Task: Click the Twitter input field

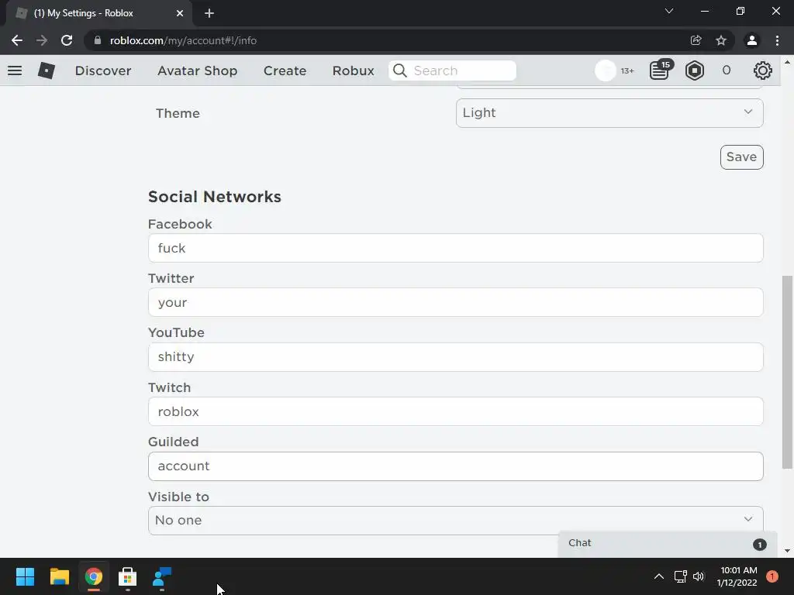Action: [x=455, y=302]
